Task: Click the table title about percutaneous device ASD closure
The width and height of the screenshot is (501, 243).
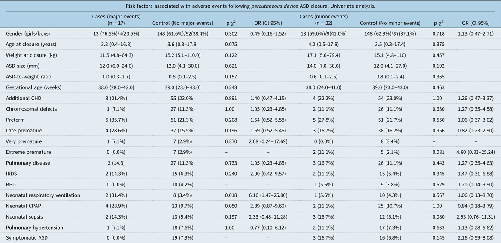Action: [250, 6]
